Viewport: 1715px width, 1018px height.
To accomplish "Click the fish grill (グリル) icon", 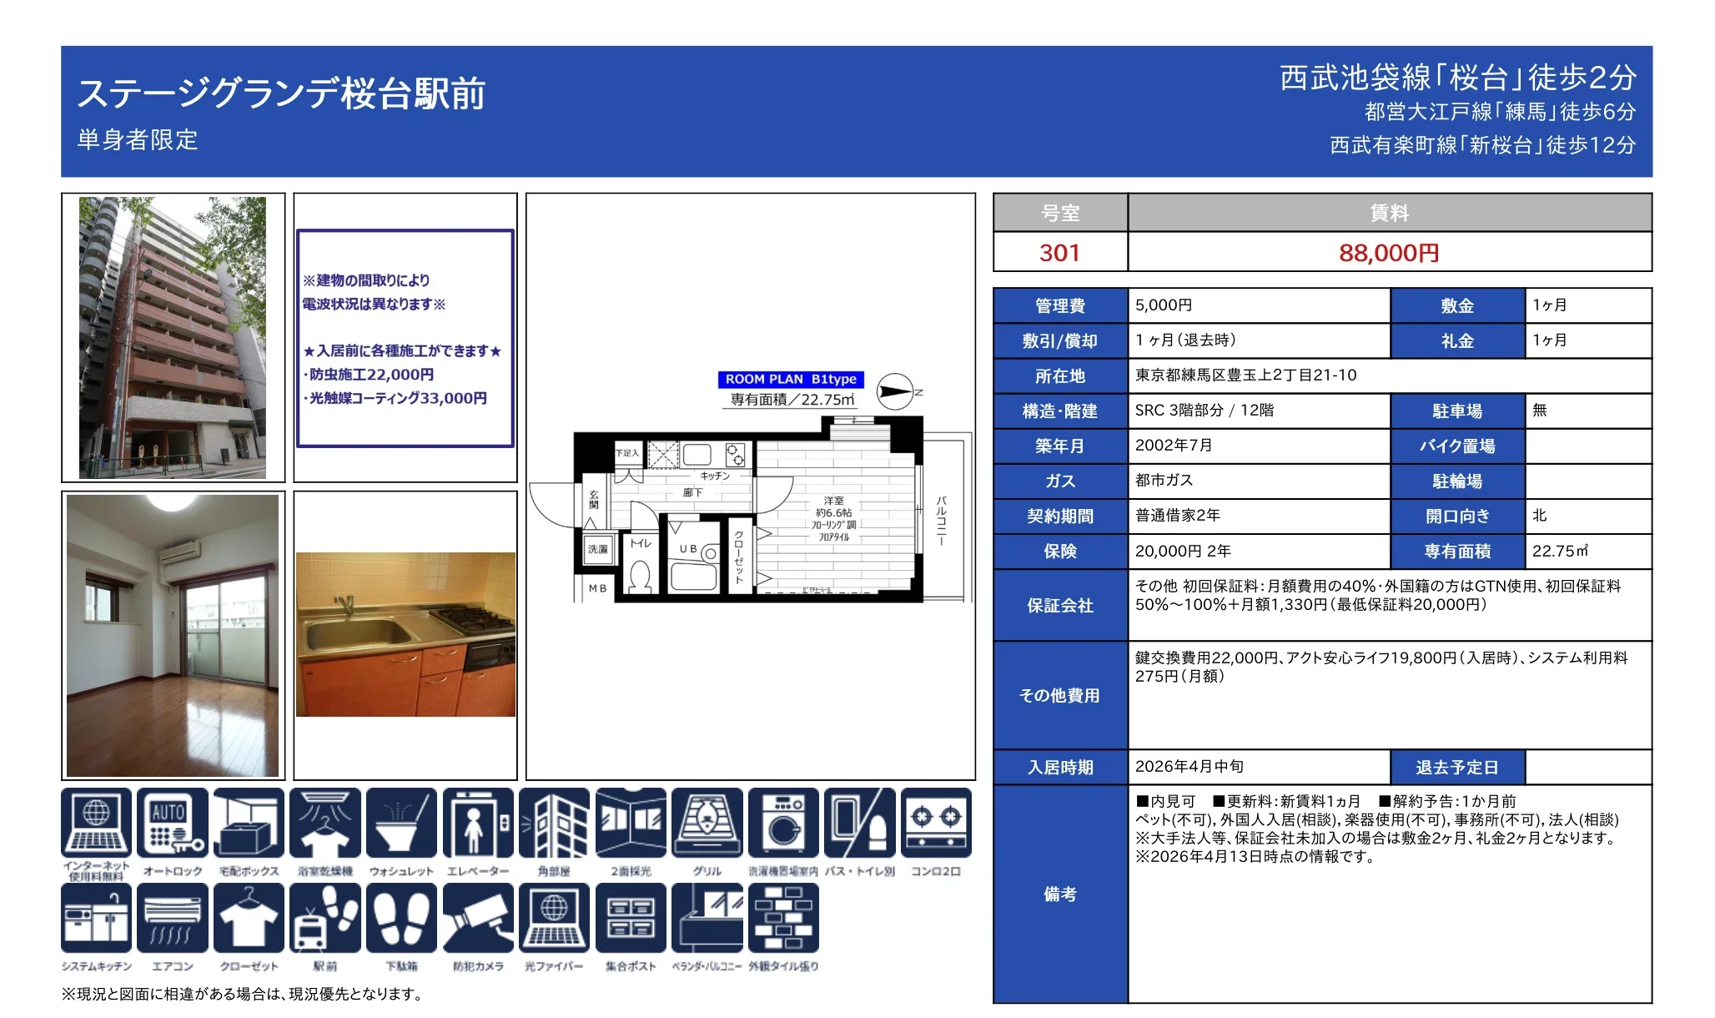I will pos(707,823).
